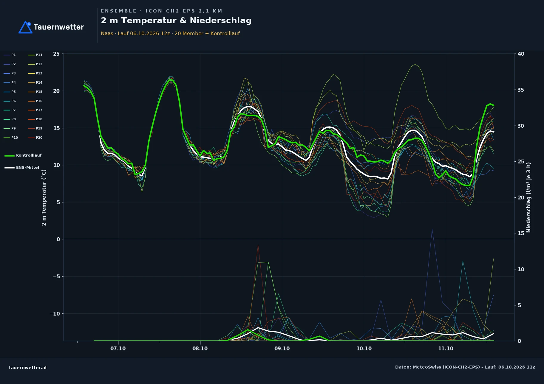Click the MeteoSwiss data source footer text

click(x=465, y=367)
